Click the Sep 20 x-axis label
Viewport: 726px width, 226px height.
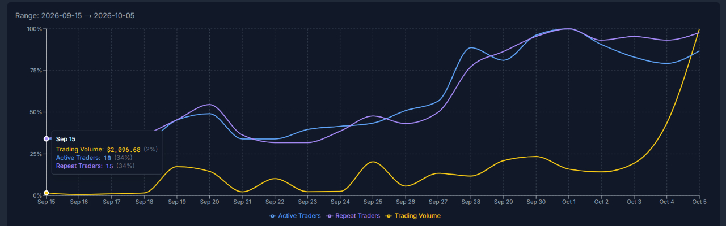[x=209, y=201]
